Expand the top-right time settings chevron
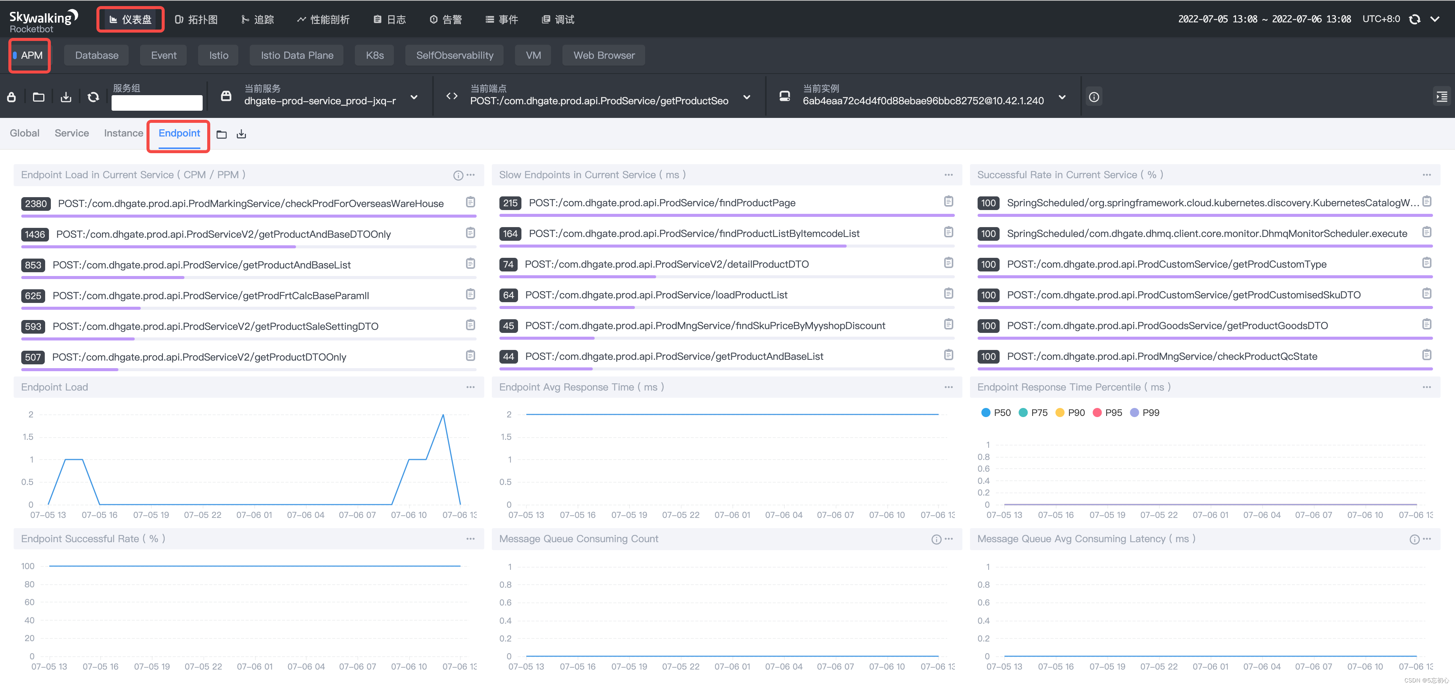Viewport: 1455px width, 687px height. pos(1435,19)
